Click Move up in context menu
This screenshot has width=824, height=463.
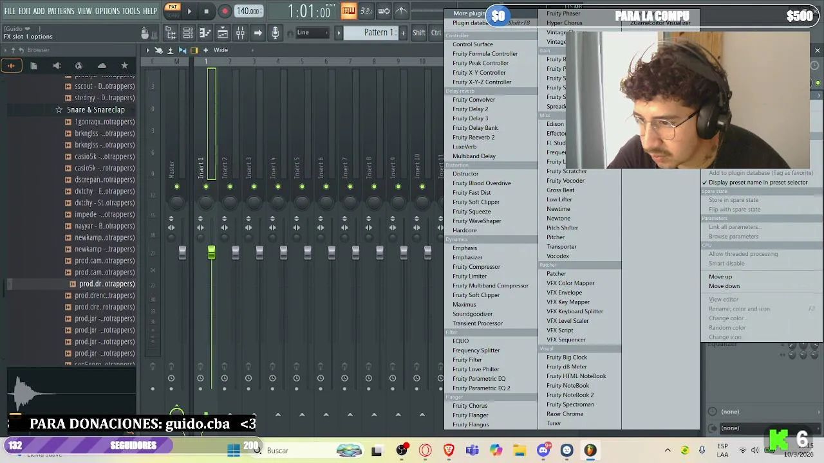(720, 277)
